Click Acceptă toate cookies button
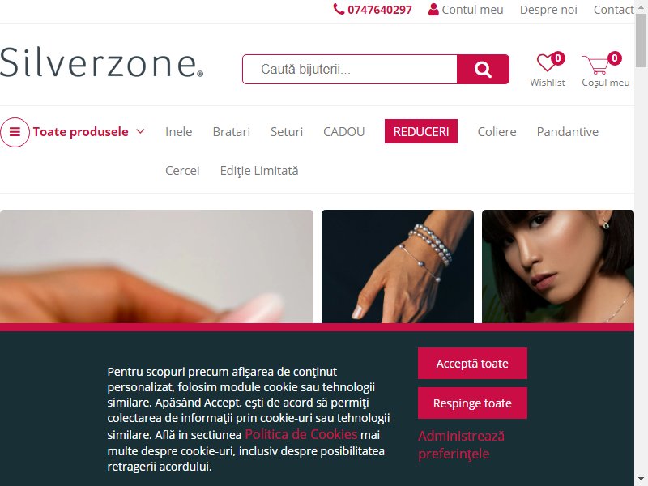This screenshot has height=486, width=648. pyautogui.click(x=472, y=363)
